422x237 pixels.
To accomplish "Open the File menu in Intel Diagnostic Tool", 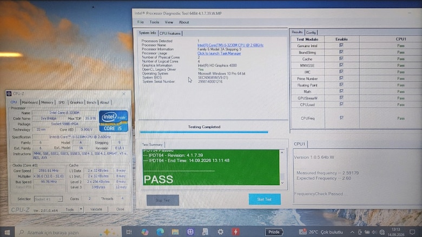I will (140, 22).
